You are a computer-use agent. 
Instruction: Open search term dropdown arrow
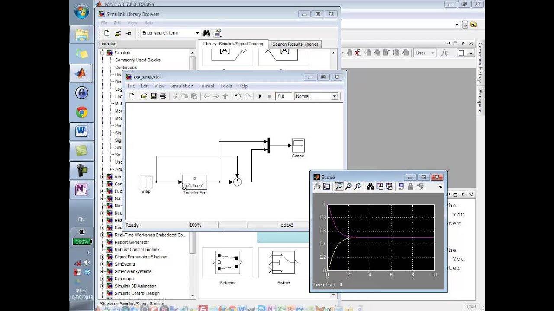pyautogui.click(x=197, y=33)
